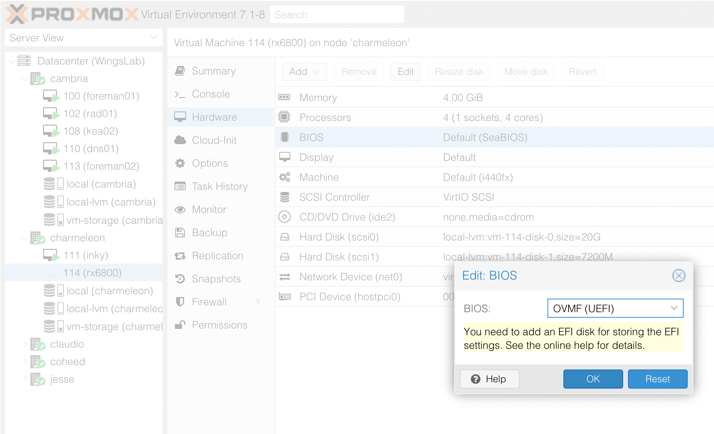This screenshot has height=434, width=714.
Task: Click VM icon for 100 (foreman01)
Action: pyautogui.click(x=51, y=96)
